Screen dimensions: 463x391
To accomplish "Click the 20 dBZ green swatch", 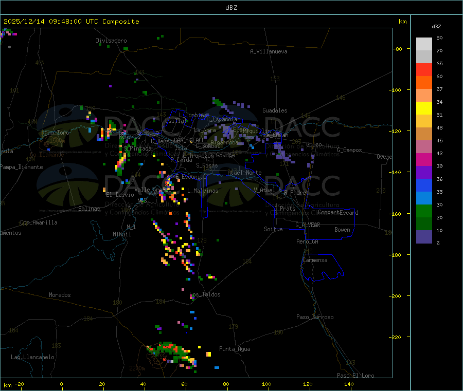I will tap(424, 211).
